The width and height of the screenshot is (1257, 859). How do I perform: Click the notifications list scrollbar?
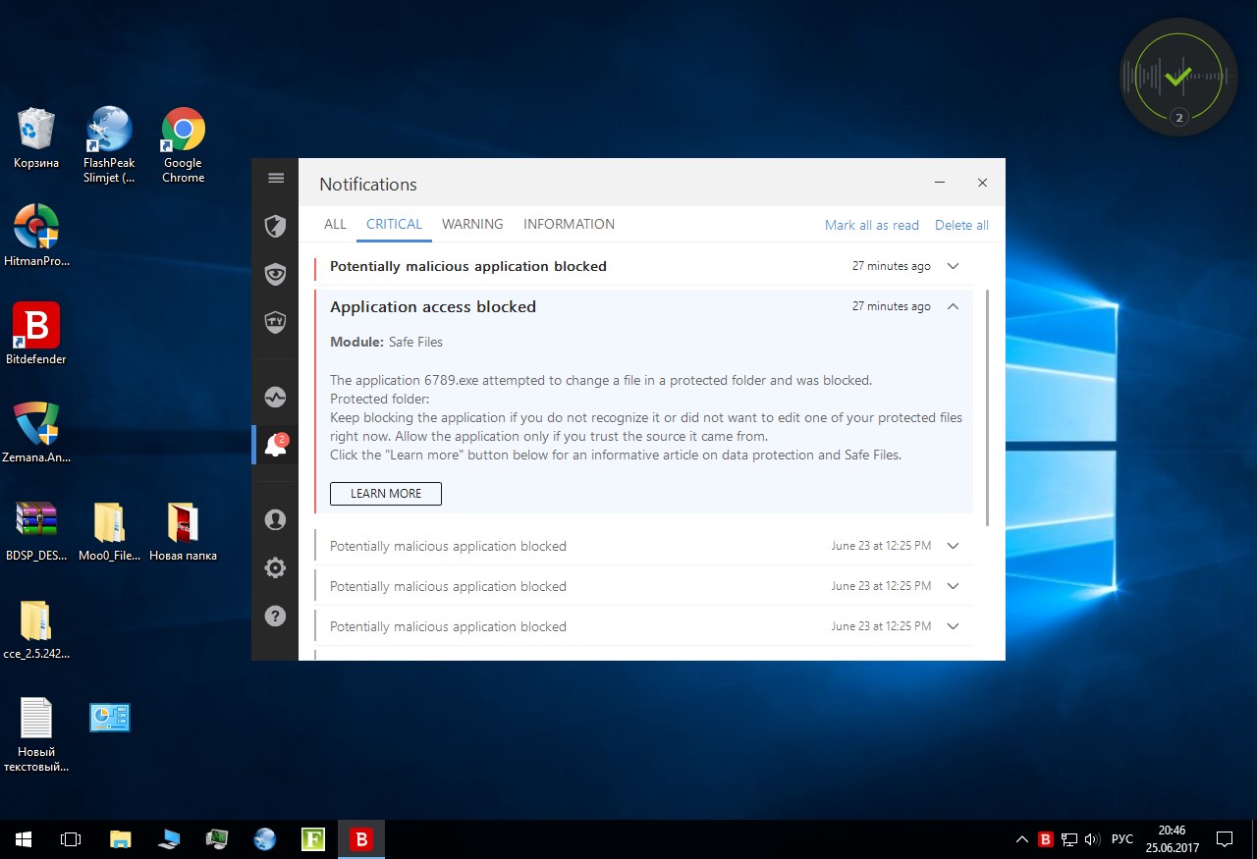pyautogui.click(x=987, y=407)
